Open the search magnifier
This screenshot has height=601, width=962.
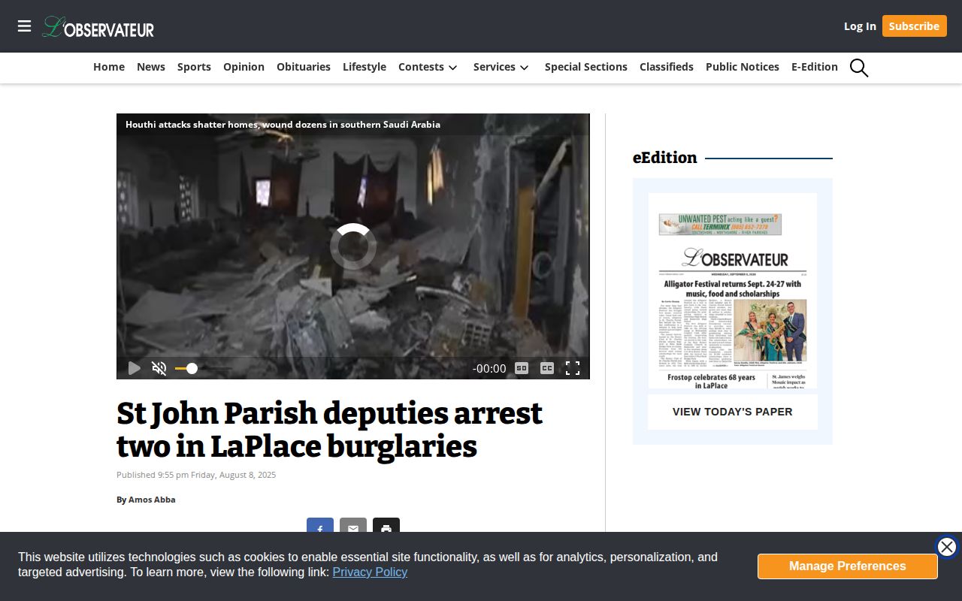click(x=859, y=68)
